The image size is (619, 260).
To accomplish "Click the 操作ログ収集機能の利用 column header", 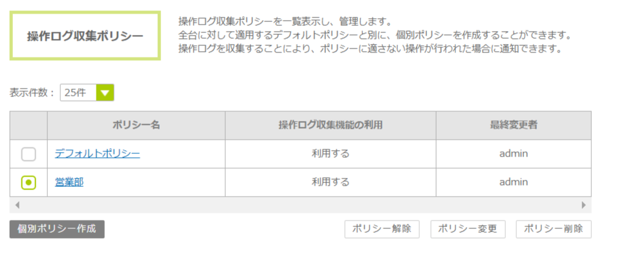I will pyautogui.click(x=330, y=125).
